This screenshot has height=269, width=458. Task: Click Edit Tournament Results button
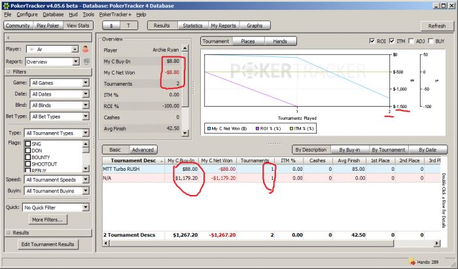pyautogui.click(x=48, y=244)
